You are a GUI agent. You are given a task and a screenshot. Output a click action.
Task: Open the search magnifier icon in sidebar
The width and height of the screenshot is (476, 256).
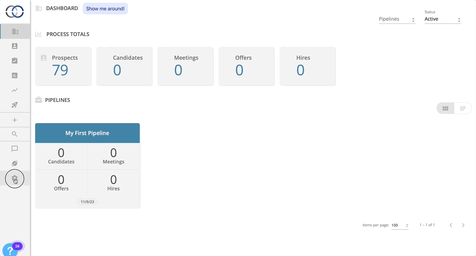[15, 134]
